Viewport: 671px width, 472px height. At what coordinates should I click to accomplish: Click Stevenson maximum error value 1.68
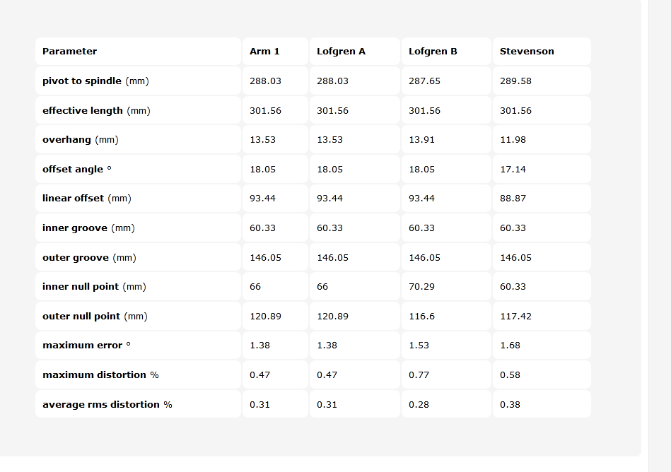tap(510, 345)
